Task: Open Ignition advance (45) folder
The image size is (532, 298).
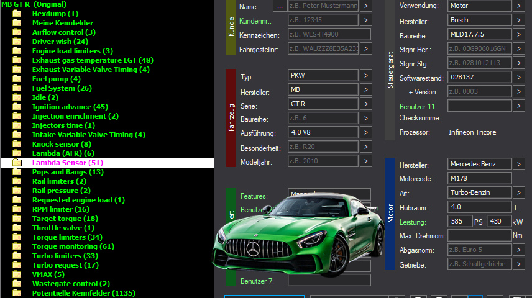Action: tap(70, 107)
